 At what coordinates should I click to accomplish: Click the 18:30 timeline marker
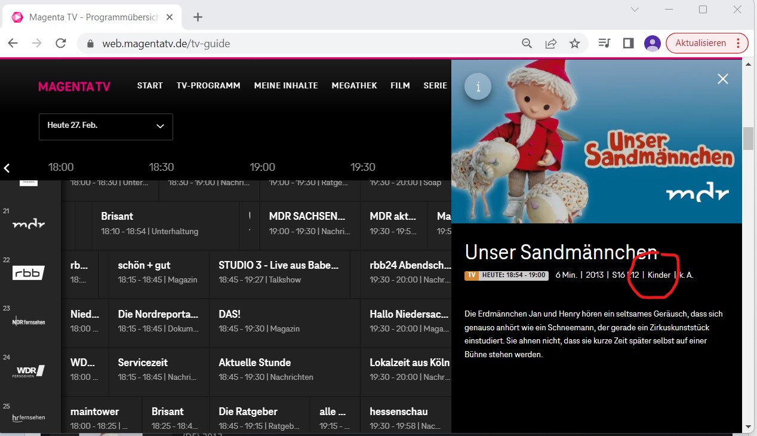tap(162, 167)
